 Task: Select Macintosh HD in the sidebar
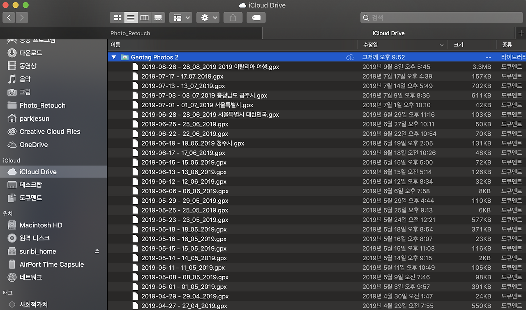(x=42, y=225)
